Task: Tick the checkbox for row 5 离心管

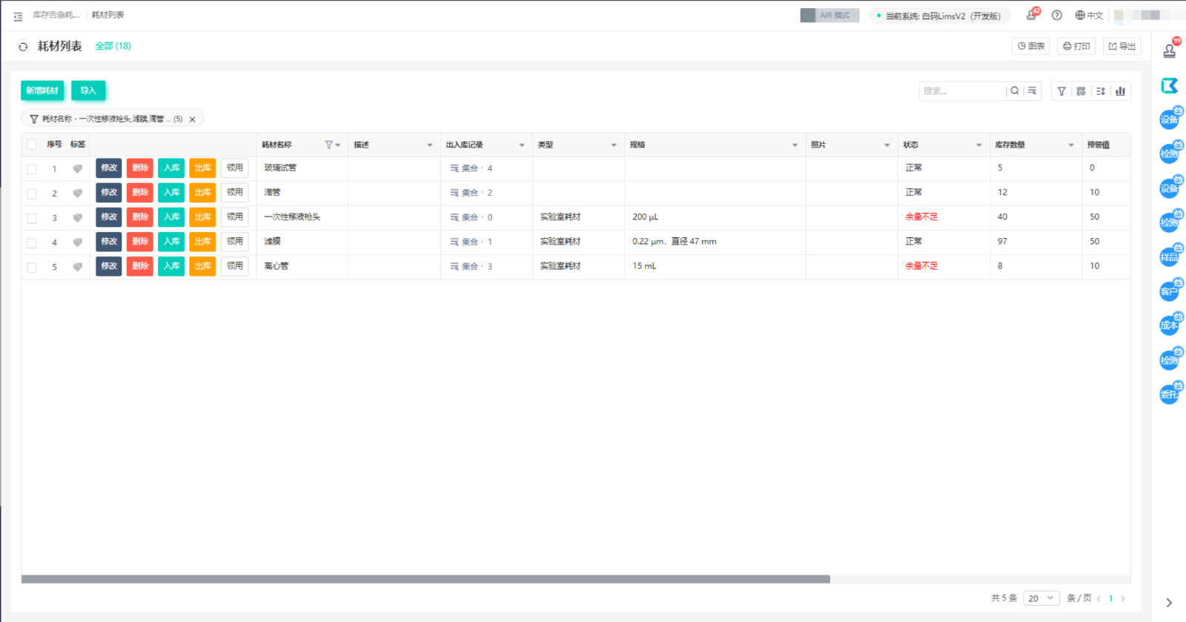Action: click(32, 267)
